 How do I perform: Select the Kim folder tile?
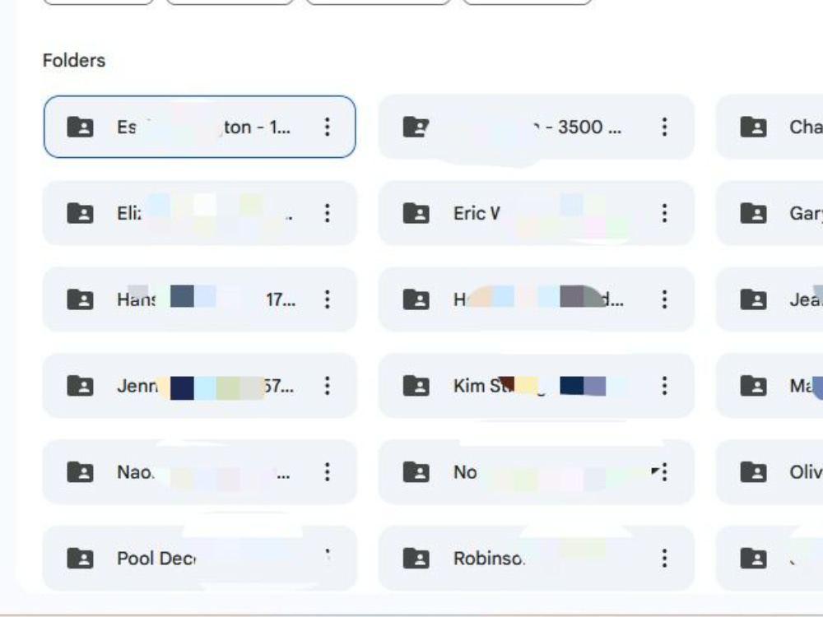[537, 386]
